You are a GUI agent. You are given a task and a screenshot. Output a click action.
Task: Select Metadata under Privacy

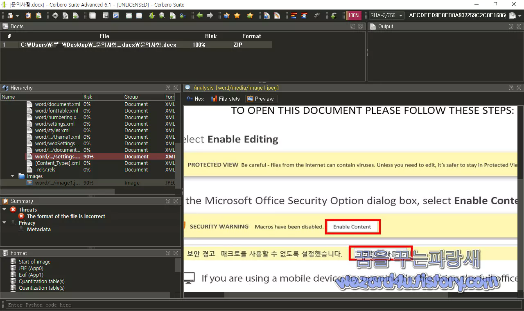coord(39,230)
